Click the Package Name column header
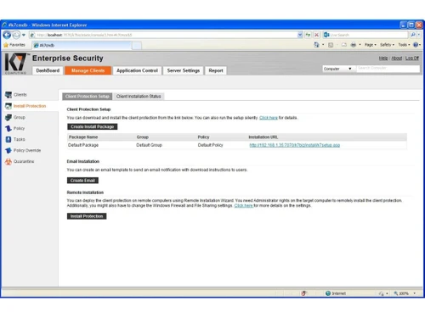The width and height of the screenshot is (425, 318). coord(83,137)
